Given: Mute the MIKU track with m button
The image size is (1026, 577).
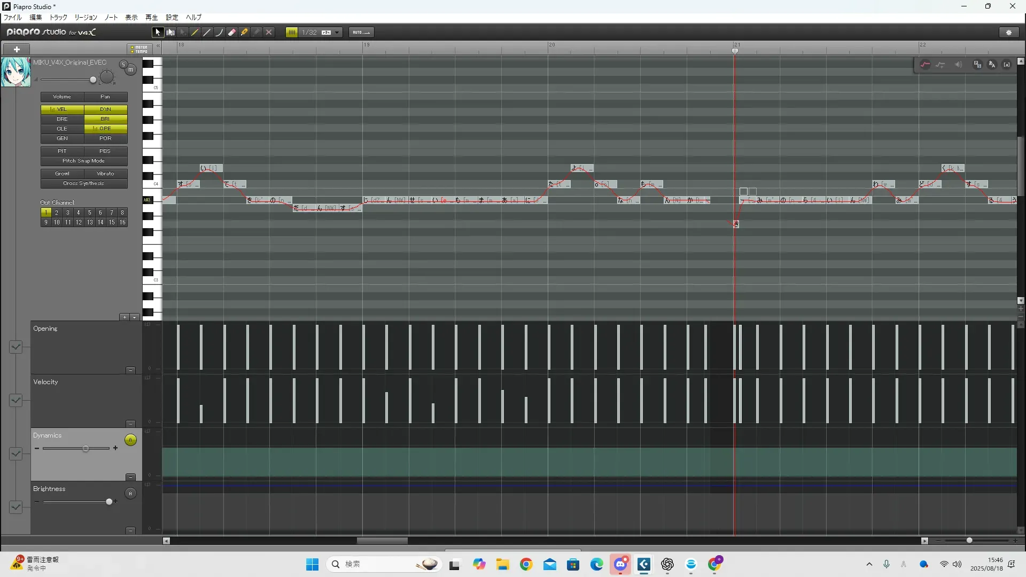Looking at the screenshot, I should 130,70.
